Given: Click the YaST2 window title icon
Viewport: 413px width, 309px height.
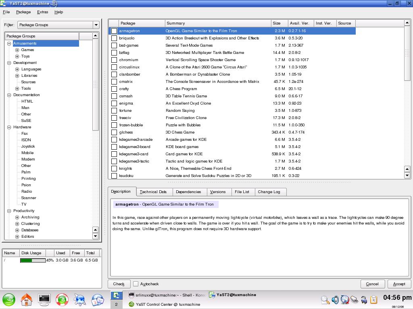Looking at the screenshot, I should coord(3,3).
